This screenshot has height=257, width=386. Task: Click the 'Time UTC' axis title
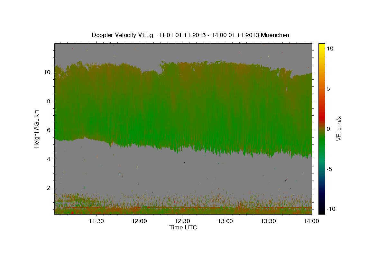point(183,228)
